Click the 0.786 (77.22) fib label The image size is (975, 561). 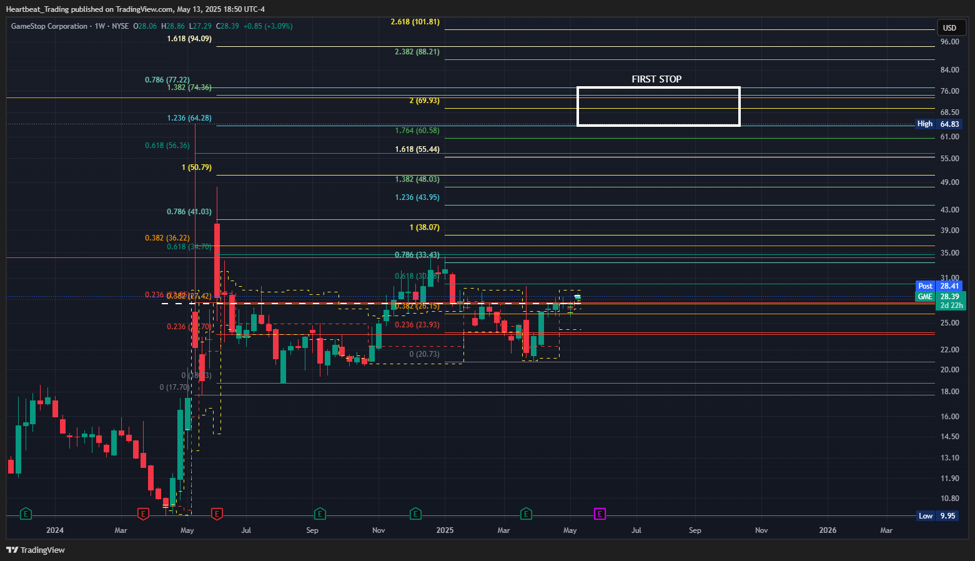[x=167, y=80]
